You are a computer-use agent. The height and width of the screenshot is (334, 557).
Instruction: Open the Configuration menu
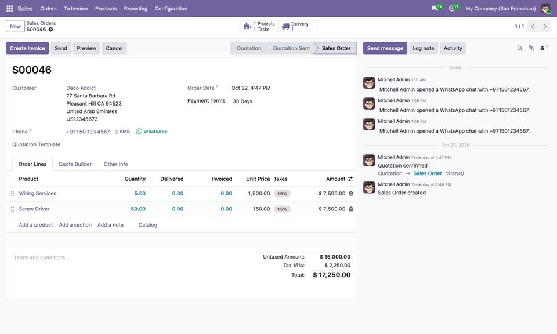171,9
